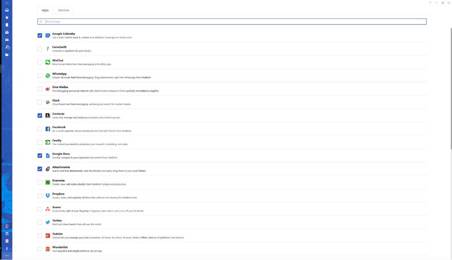Click the "Wunderlist" app name

point(60,247)
